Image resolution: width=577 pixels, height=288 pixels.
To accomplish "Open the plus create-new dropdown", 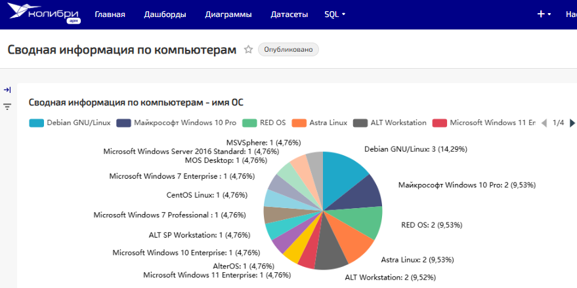I will point(544,14).
